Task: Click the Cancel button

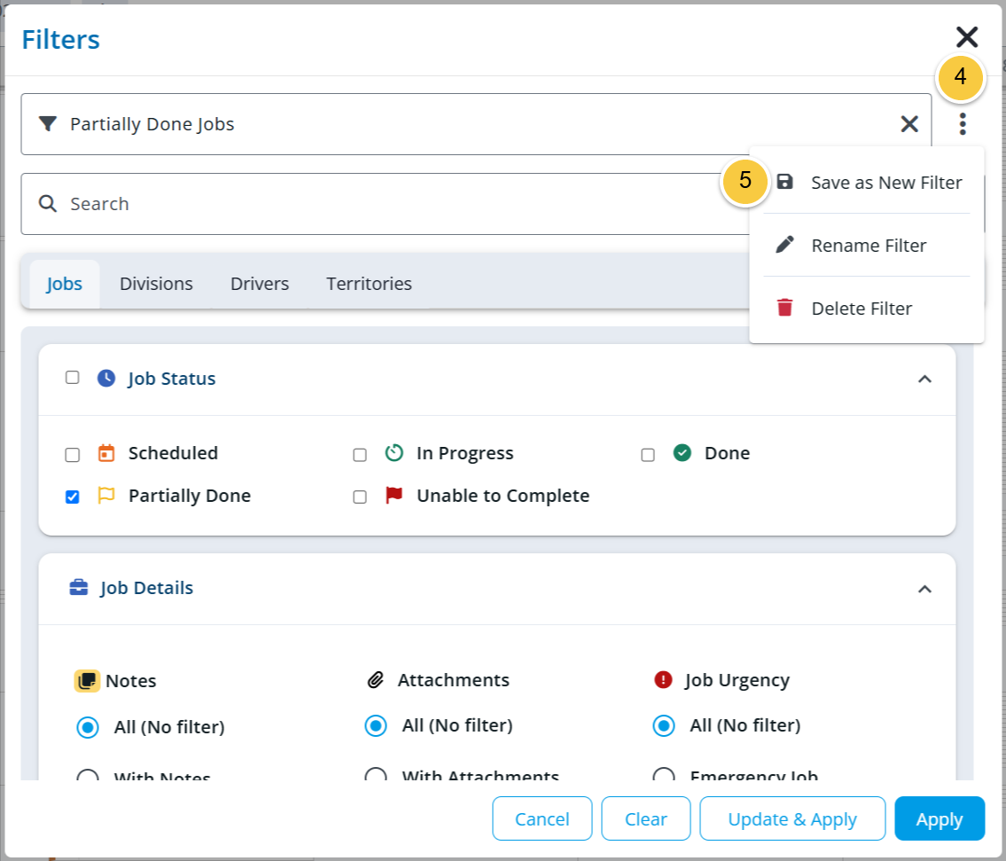Action: click(x=542, y=818)
